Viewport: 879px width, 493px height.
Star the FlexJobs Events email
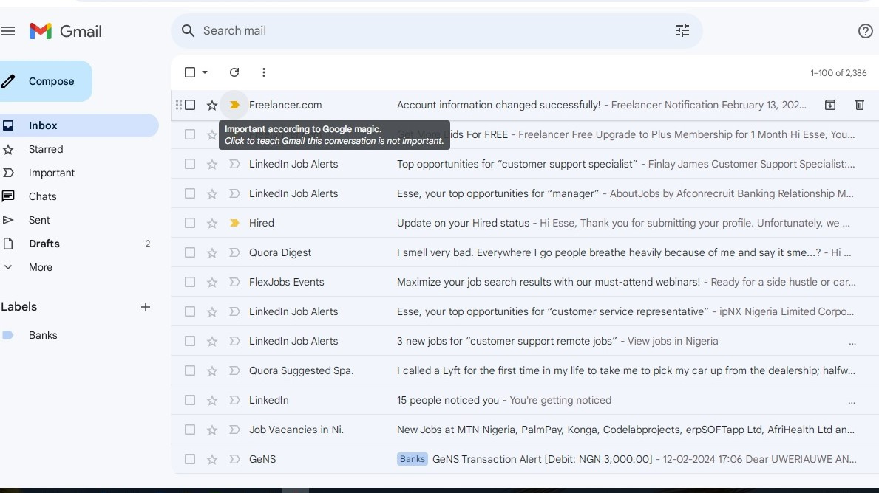point(212,283)
